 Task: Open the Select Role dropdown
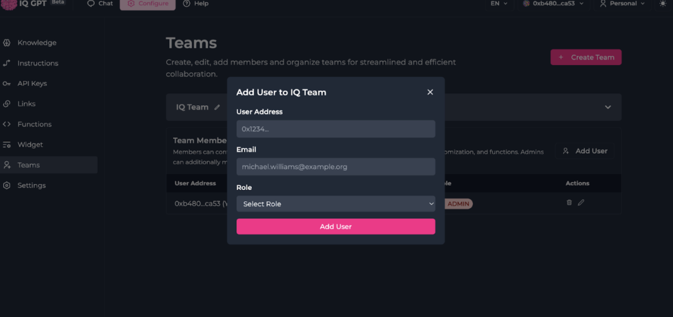[x=336, y=204]
